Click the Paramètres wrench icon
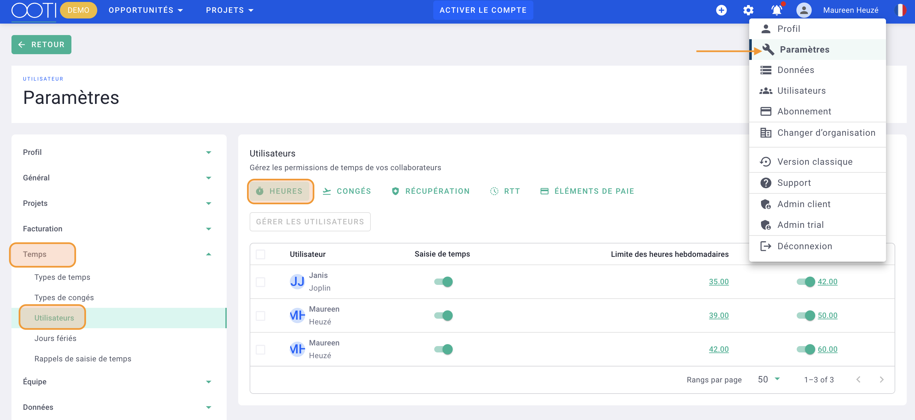The height and width of the screenshot is (420, 915). pyautogui.click(x=768, y=49)
